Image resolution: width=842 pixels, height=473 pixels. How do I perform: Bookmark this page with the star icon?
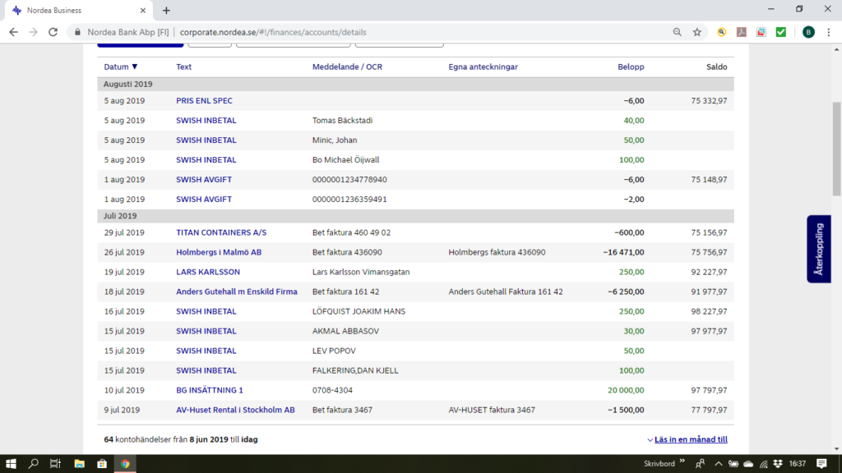pos(697,32)
